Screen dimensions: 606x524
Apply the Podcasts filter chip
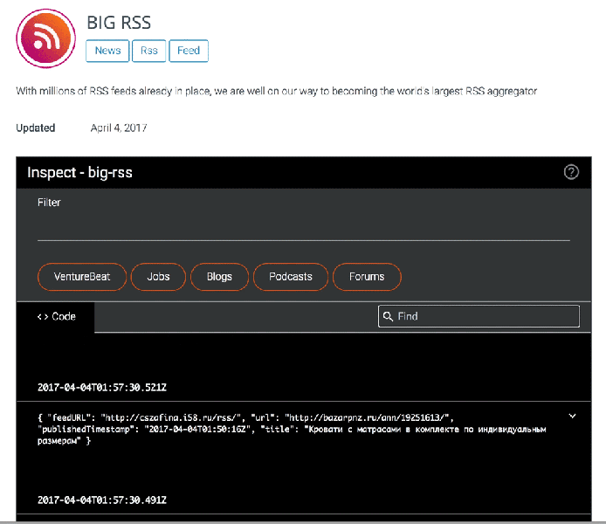pyautogui.click(x=291, y=277)
